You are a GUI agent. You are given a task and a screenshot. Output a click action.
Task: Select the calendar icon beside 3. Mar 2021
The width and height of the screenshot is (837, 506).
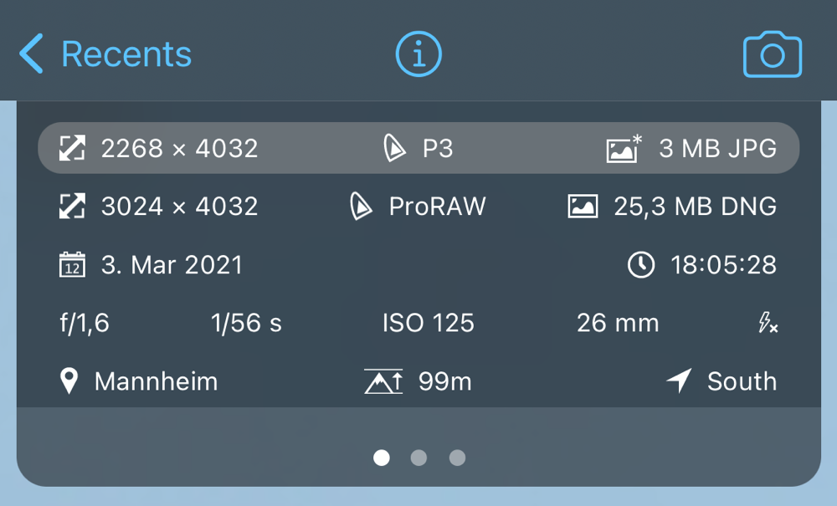73,265
